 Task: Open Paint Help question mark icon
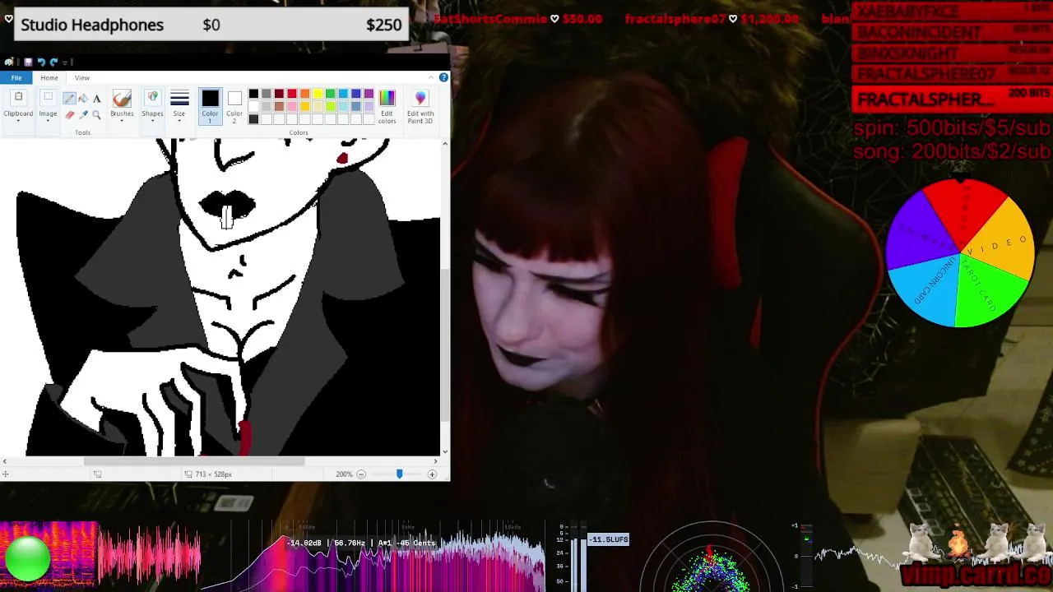pyautogui.click(x=443, y=77)
